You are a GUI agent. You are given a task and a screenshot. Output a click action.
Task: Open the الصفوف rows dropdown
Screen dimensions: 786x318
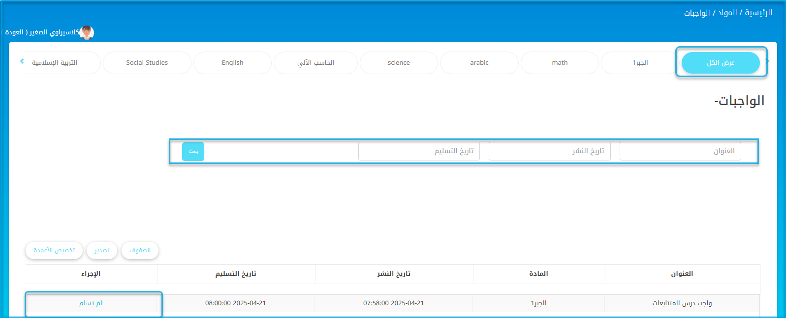click(x=140, y=250)
